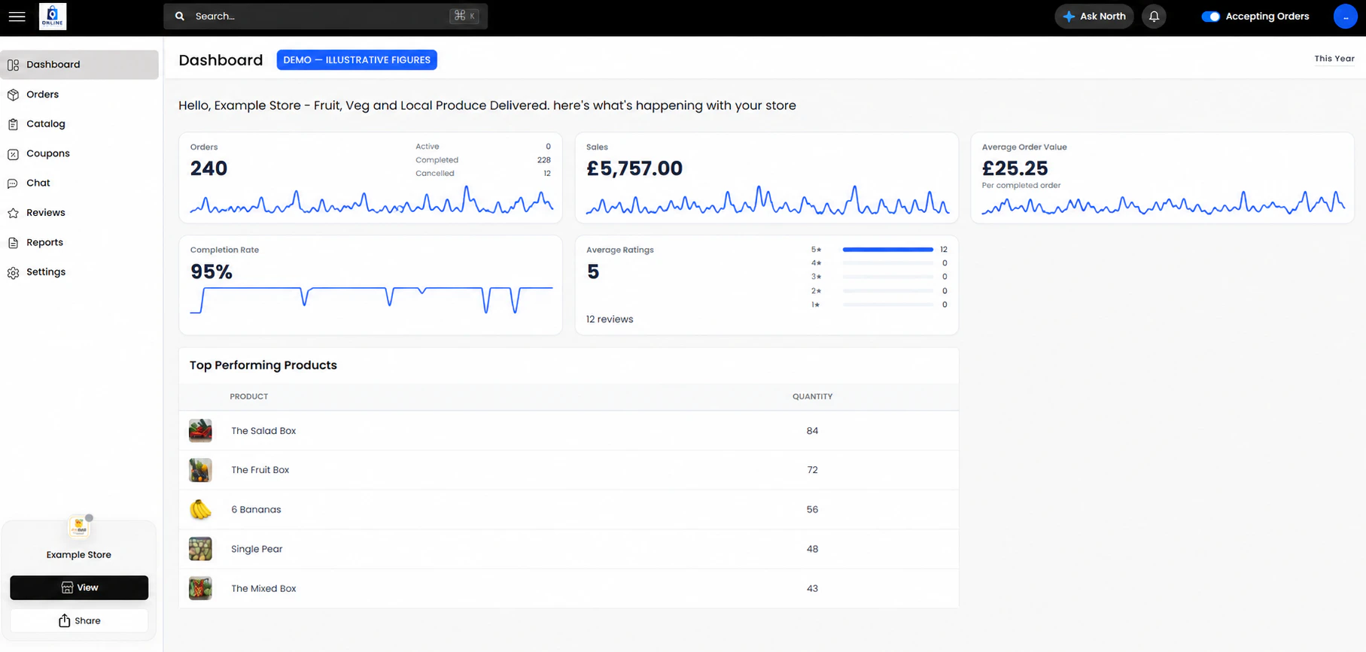Click the Average Order Value sparkline chart
This screenshot has width=1366, height=652.
[1163, 203]
